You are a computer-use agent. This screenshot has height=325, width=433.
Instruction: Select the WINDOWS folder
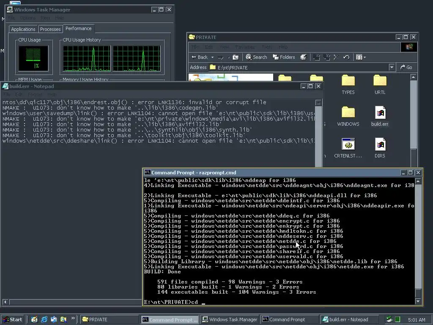[348, 117]
